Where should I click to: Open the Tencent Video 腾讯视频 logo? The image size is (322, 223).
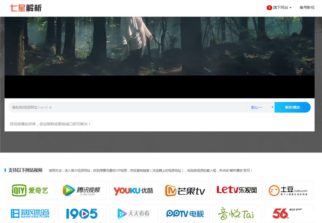(x=82, y=190)
